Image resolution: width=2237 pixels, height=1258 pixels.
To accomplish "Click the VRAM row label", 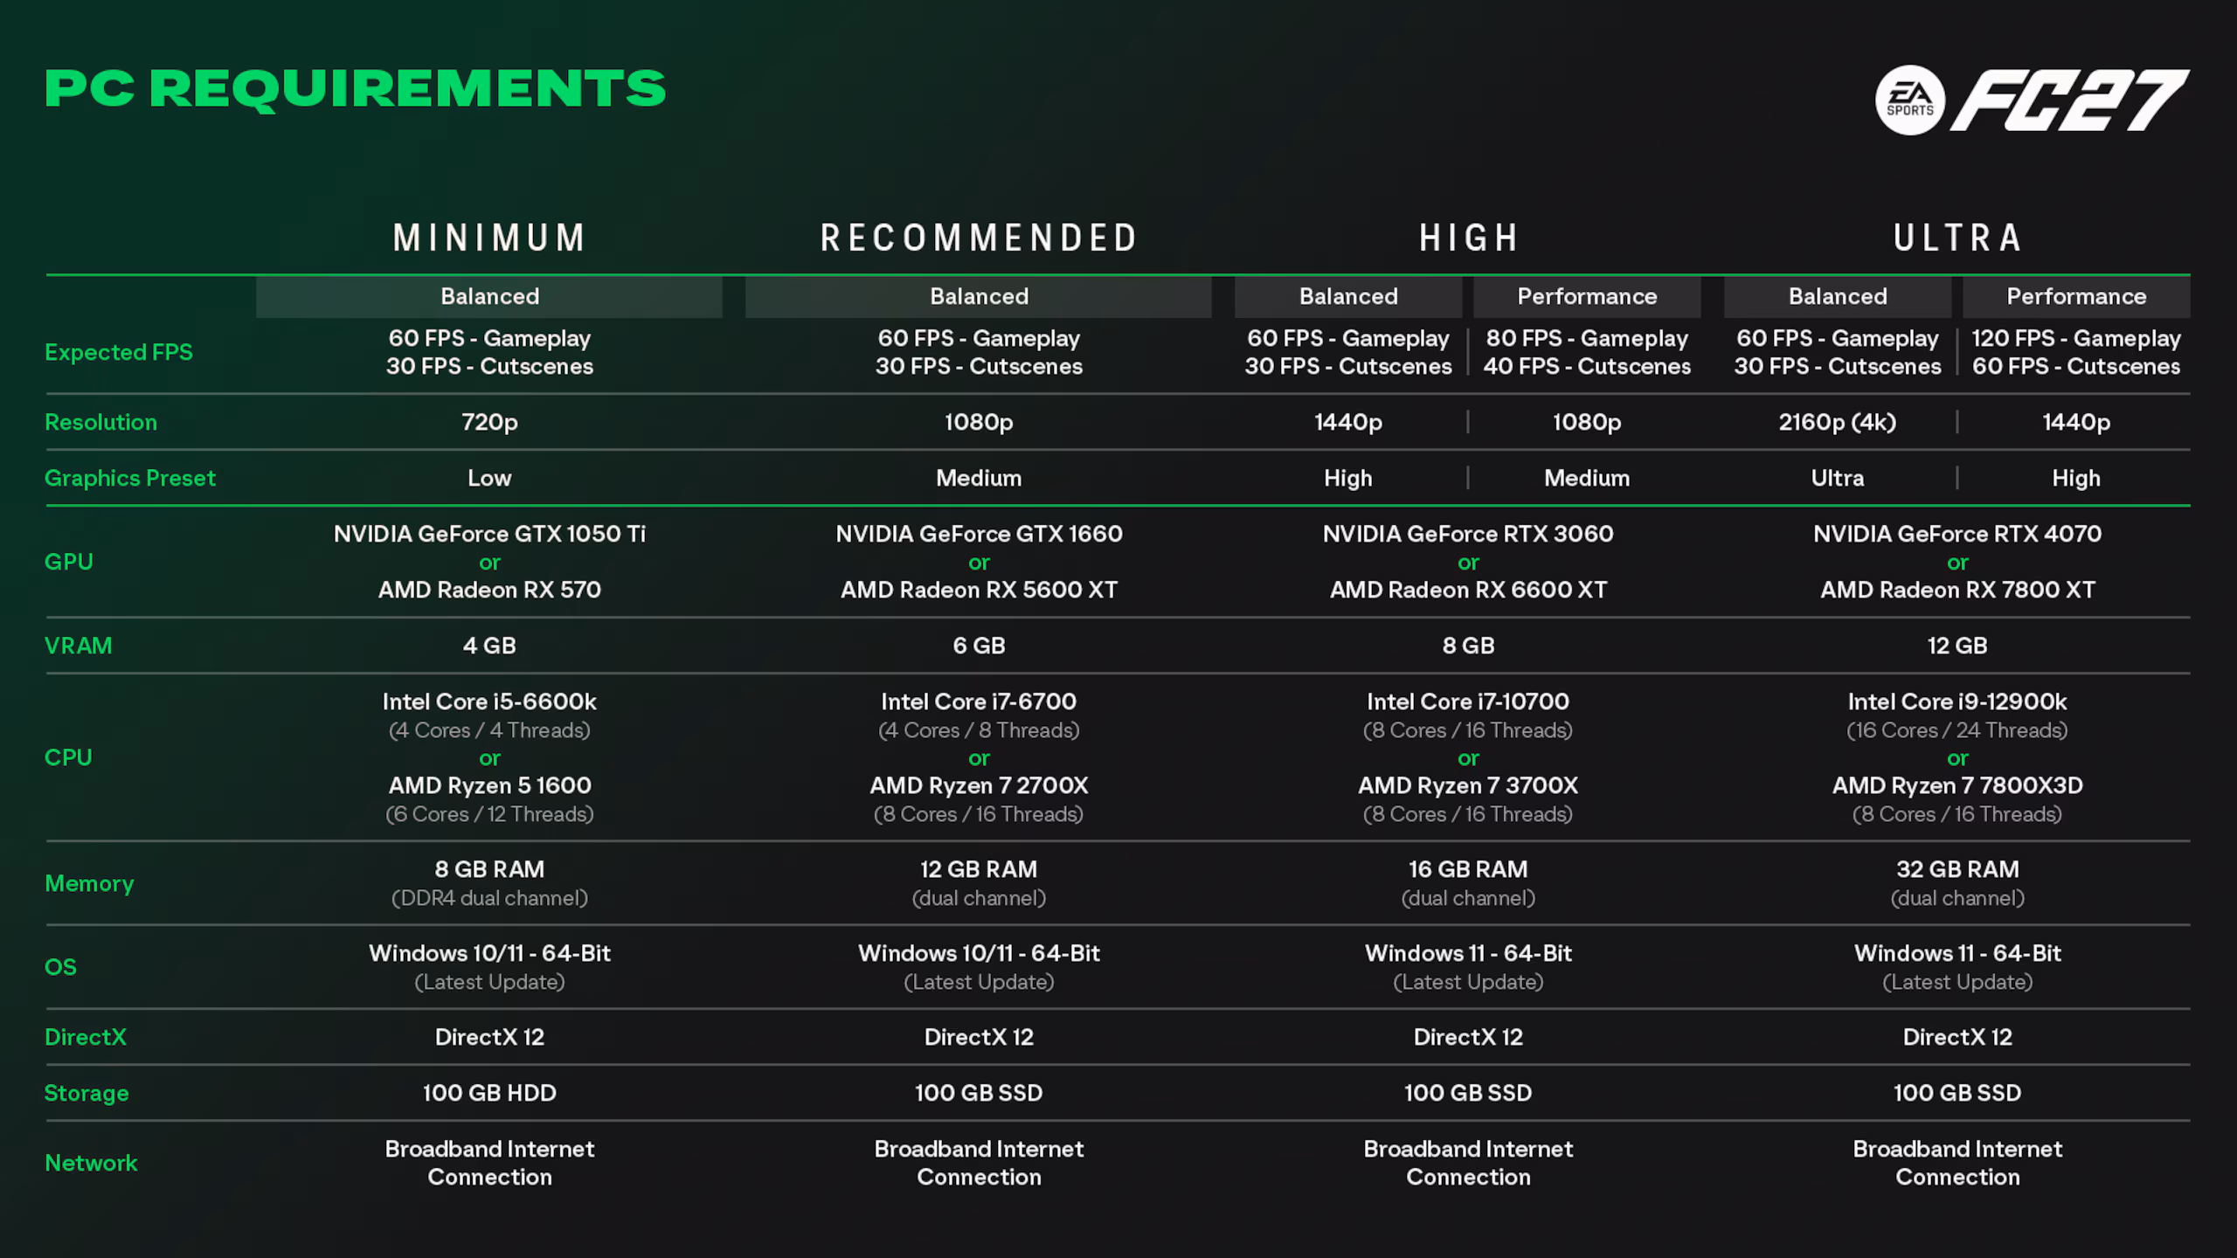I will (x=78, y=646).
